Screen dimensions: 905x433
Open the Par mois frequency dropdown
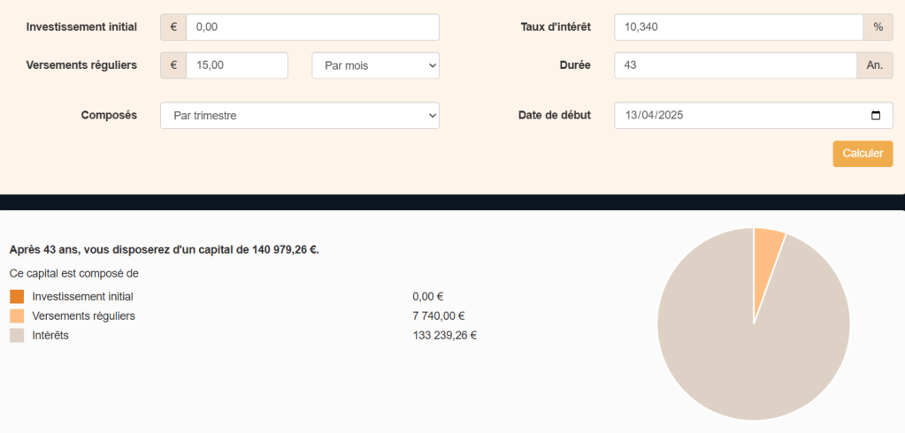375,65
